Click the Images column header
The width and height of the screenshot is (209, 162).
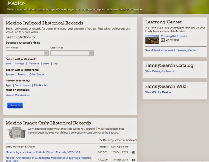[103, 147]
